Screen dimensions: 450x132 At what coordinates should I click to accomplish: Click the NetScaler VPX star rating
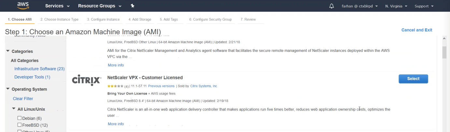tap(115, 86)
